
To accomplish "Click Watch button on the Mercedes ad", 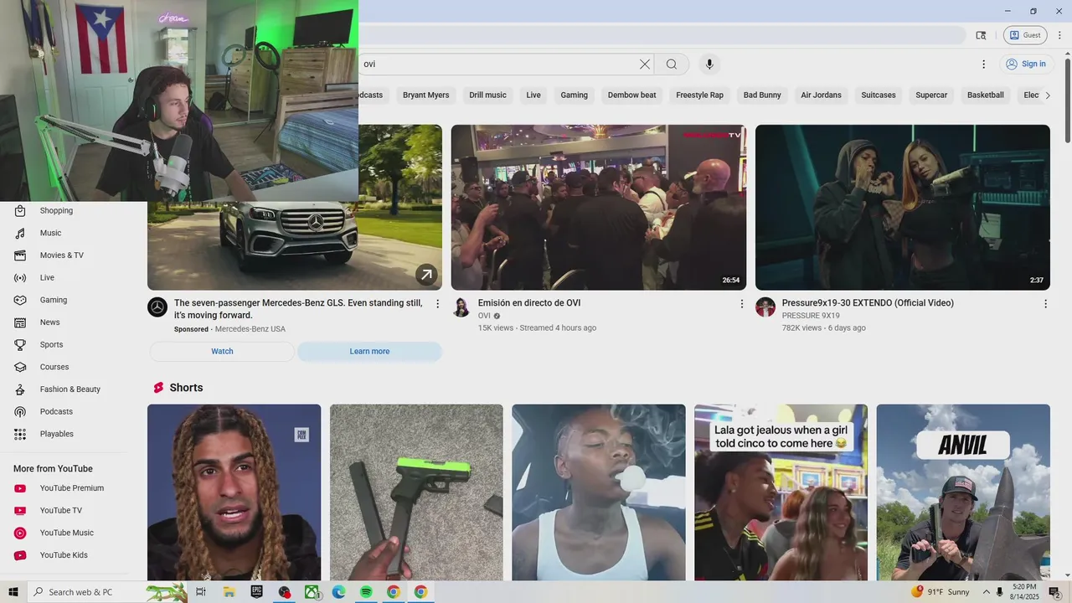I will click(x=222, y=352).
